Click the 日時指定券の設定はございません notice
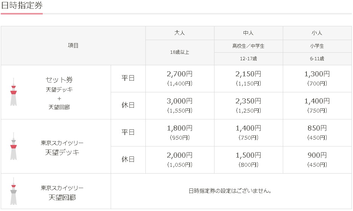Image resolution: width=353 pixels, height=211 pixels. [x=230, y=191]
